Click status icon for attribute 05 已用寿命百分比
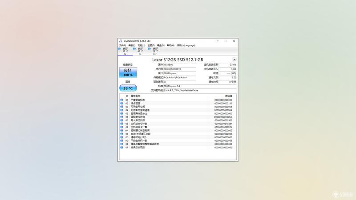This screenshot has height=200, width=356. [121, 114]
